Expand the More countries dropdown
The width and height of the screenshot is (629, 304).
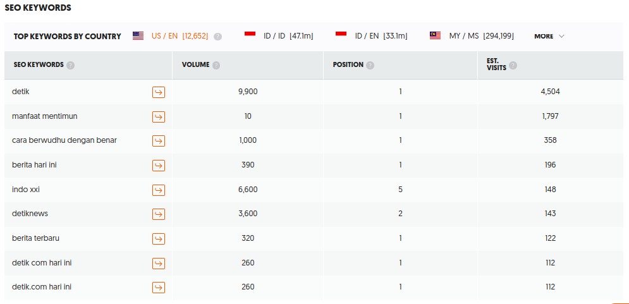click(x=549, y=37)
